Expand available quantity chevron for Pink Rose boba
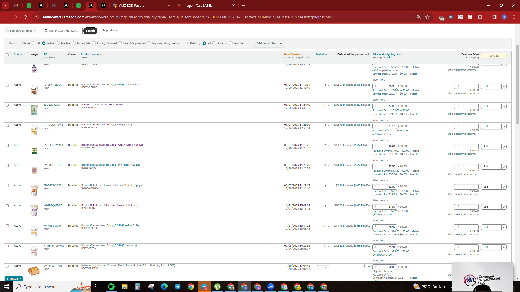The height and width of the screenshot is (292, 520). [x=329, y=165]
